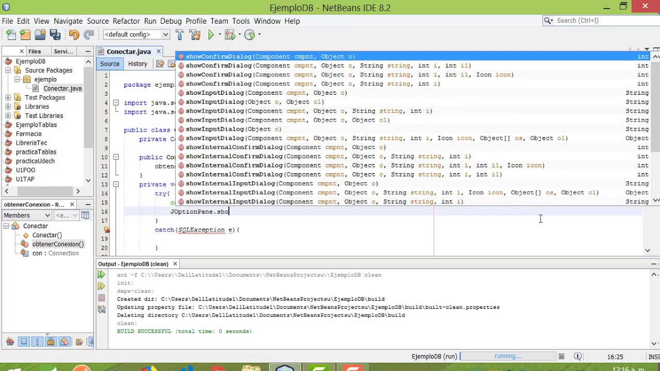Open the Run Project options arrow
660x371 pixels.
pos(220,35)
